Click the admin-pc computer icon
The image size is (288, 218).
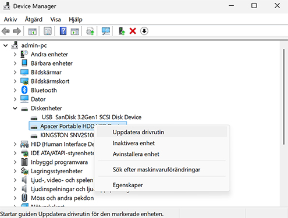click(15, 45)
